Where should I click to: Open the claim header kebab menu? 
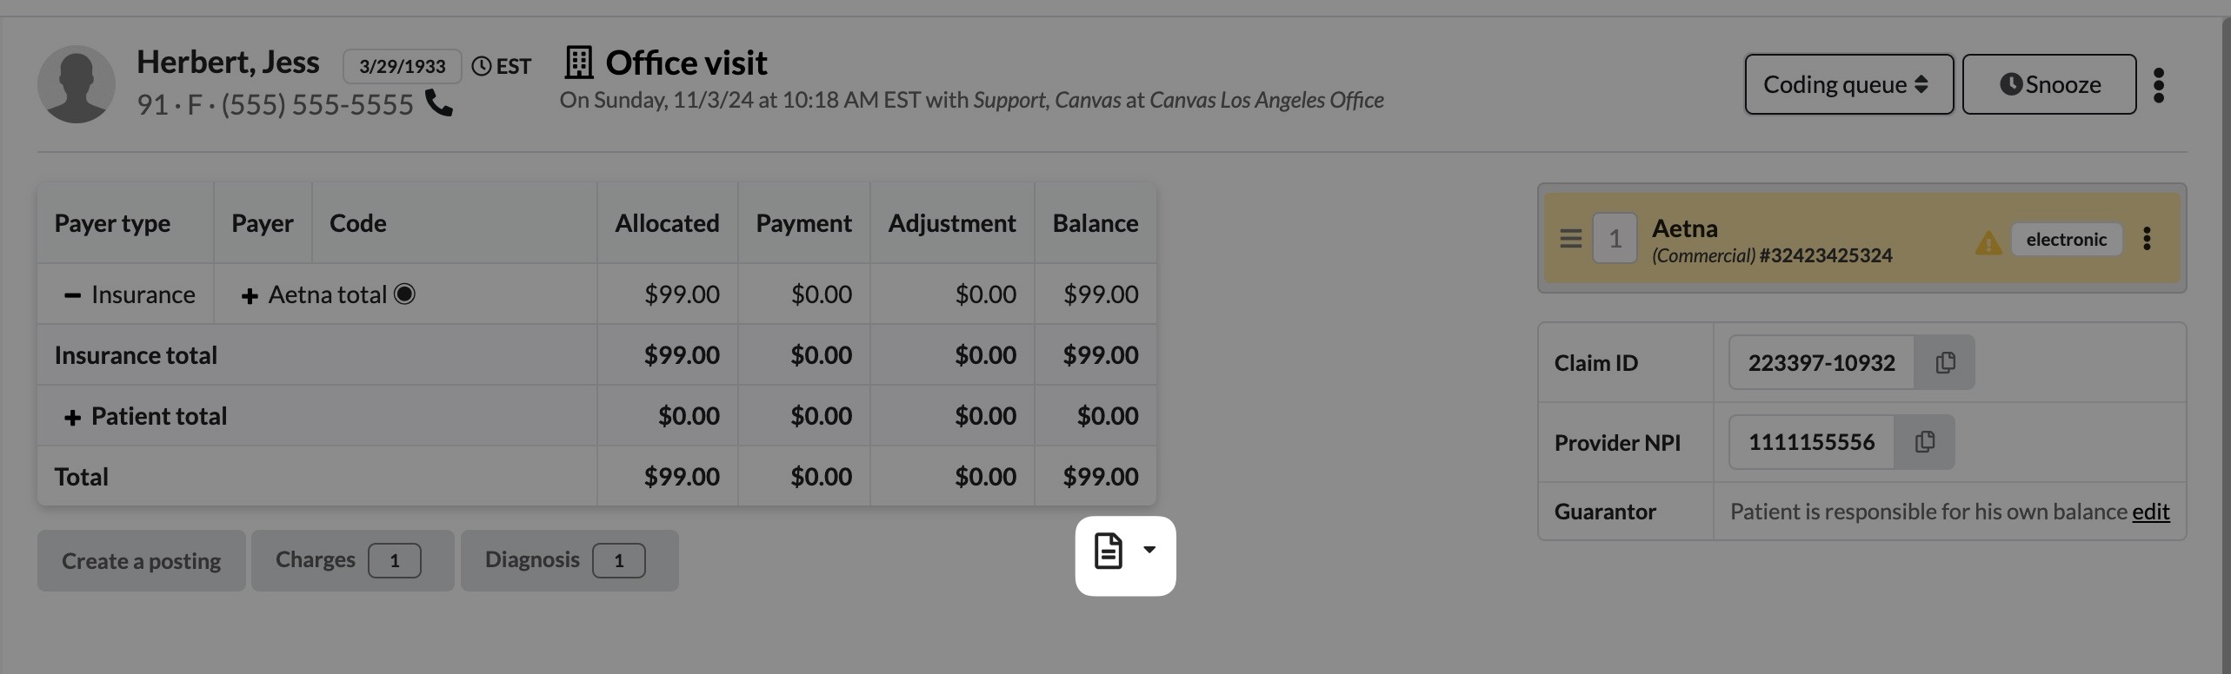(2159, 85)
